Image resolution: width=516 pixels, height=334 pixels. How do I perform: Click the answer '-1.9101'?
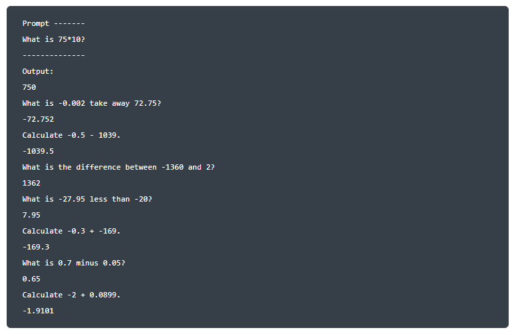38,311
